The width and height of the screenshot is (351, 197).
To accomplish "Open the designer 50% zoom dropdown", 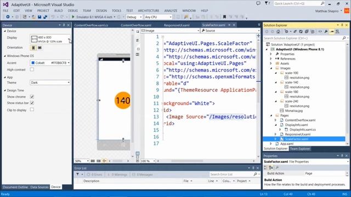I will (x=82, y=161).
